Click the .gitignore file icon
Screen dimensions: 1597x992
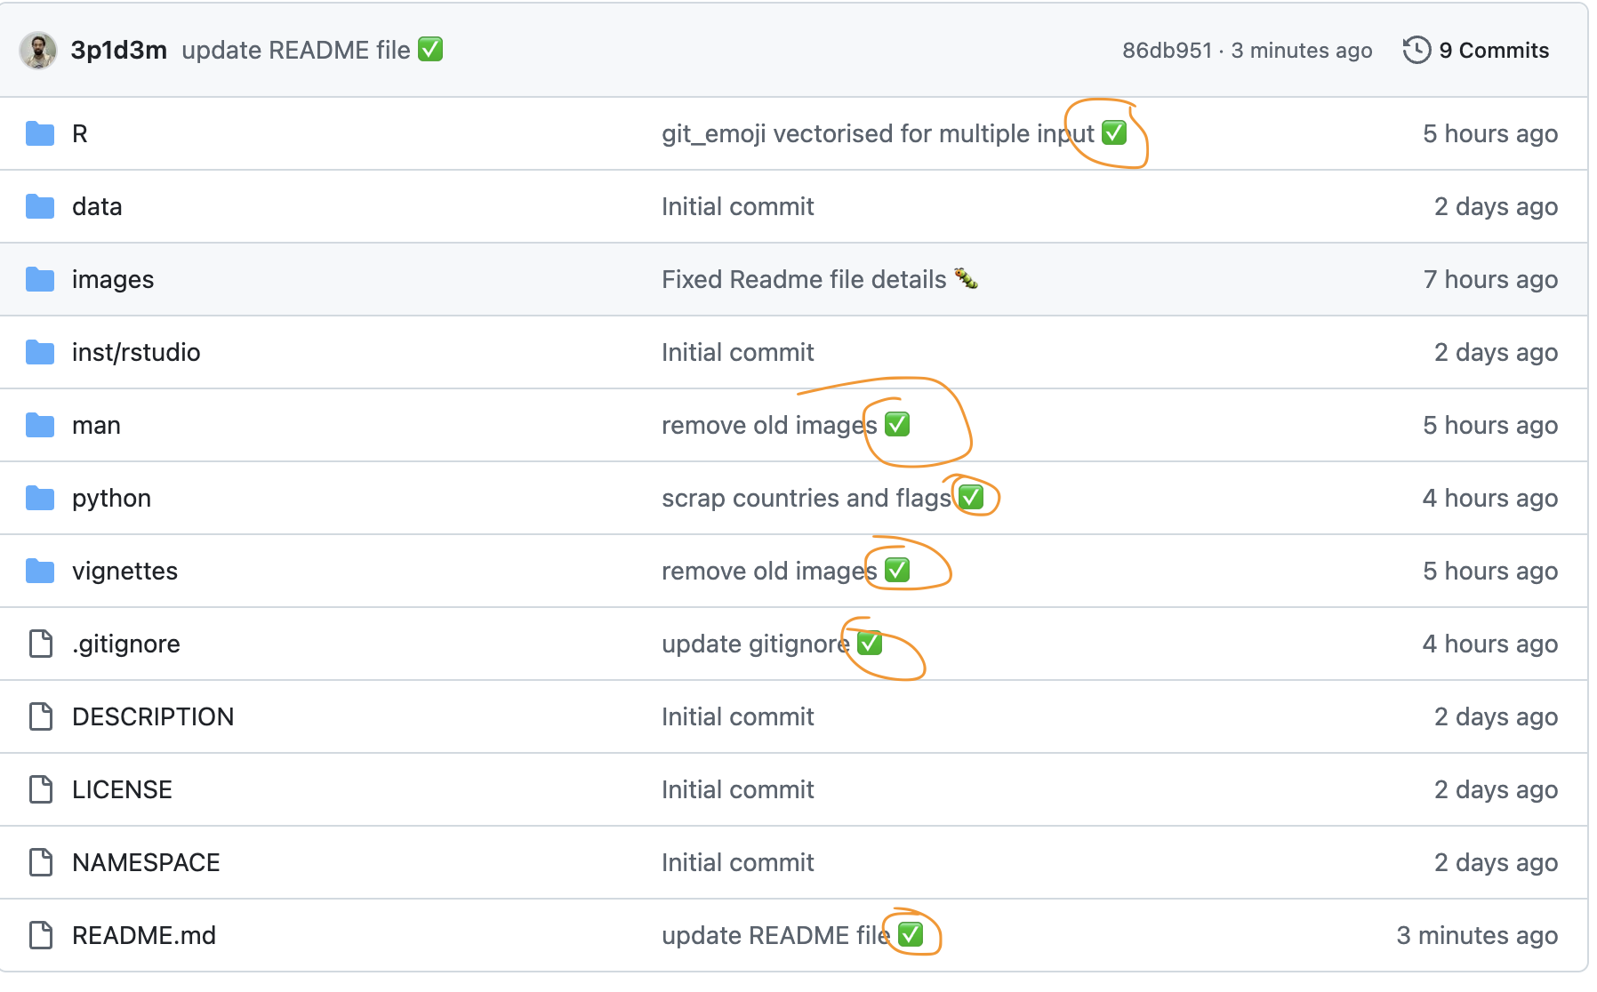pyautogui.click(x=41, y=644)
